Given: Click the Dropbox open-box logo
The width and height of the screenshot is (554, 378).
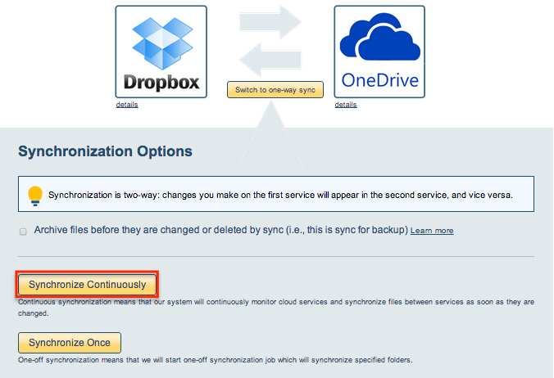Looking at the screenshot, I should coord(162,43).
